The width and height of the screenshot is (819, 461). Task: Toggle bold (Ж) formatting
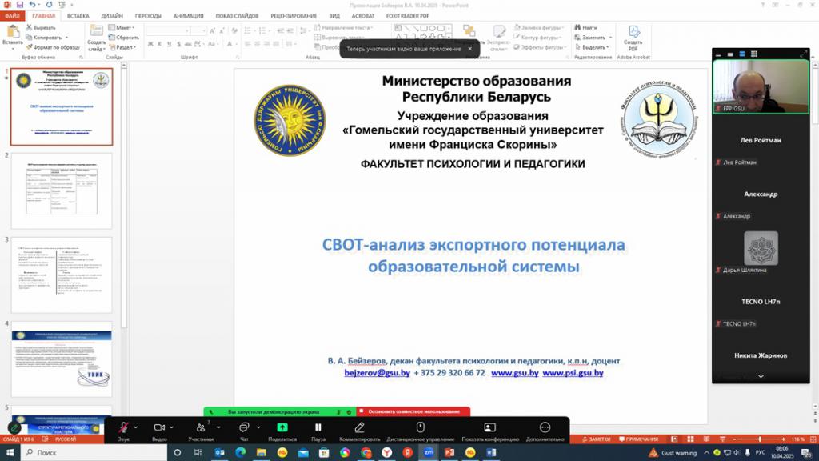point(150,44)
